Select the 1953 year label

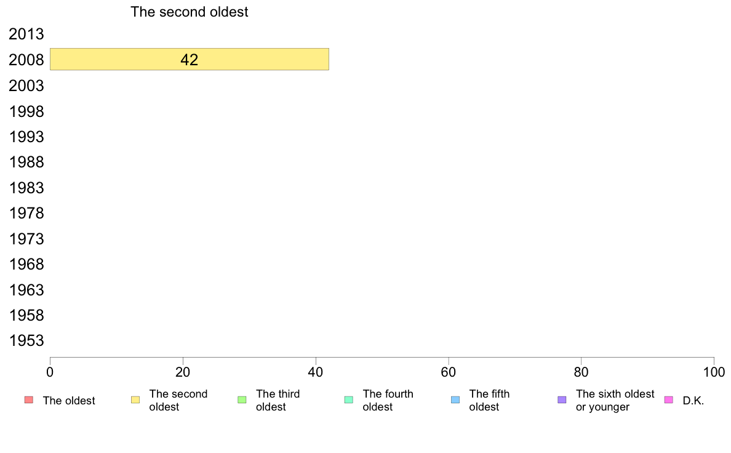click(x=26, y=340)
